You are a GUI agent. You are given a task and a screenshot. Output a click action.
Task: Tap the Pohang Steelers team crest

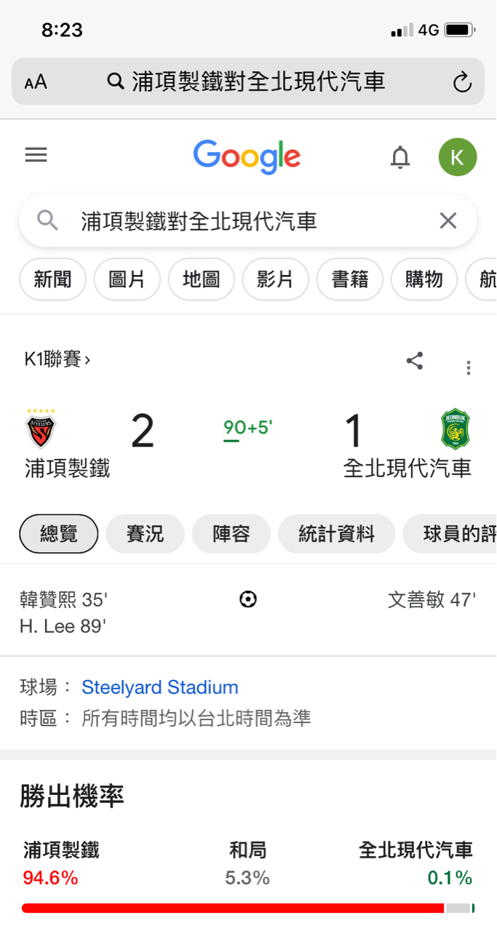(41, 429)
